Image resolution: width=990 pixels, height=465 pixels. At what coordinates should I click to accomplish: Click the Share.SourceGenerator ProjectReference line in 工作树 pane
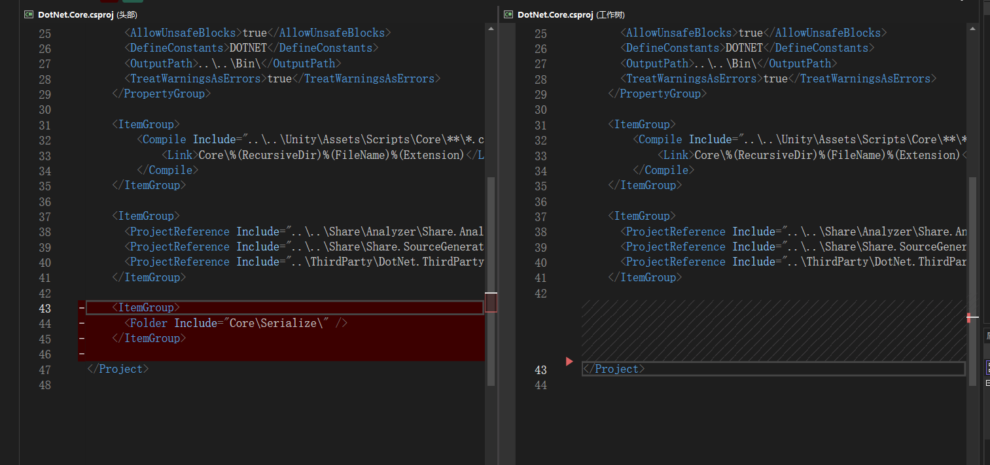793,247
